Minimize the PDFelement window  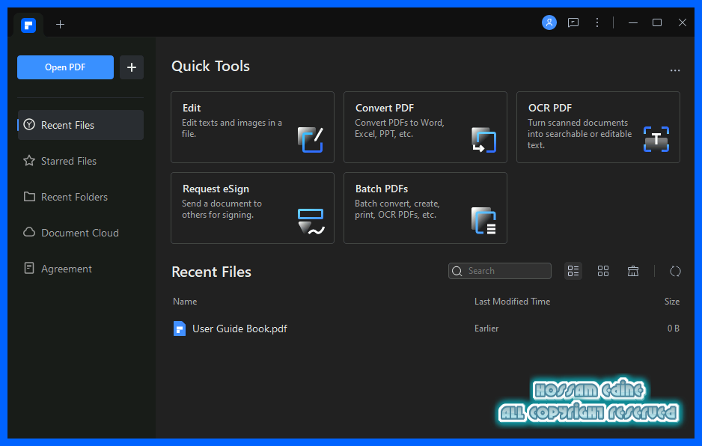[x=632, y=22]
